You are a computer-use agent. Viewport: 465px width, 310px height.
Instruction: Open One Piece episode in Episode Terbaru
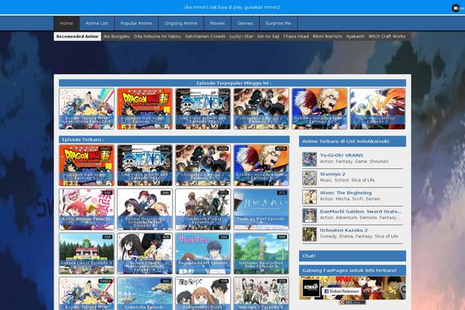[145, 165]
